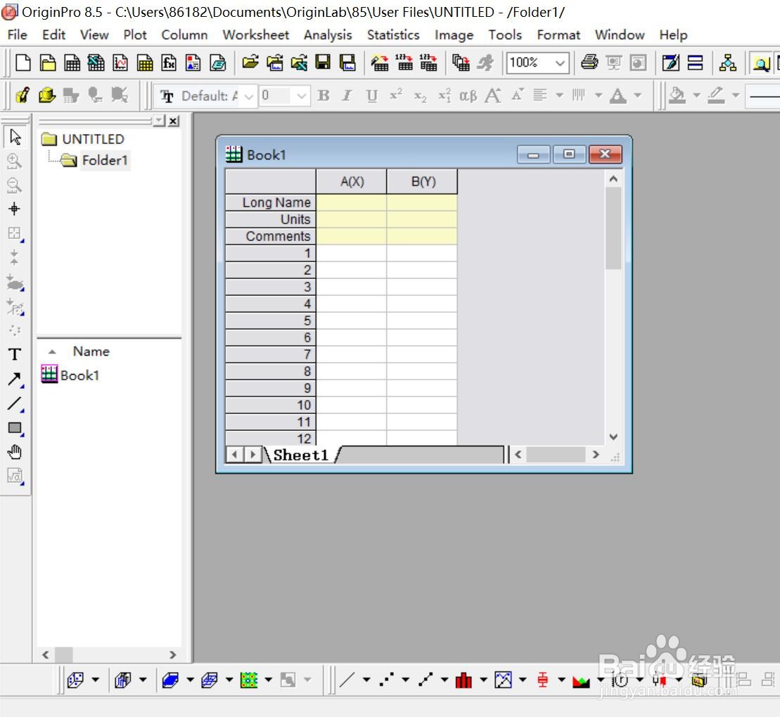Click Book1 vertical scrollbar down arrow
Viewport: 780px width, 717px height.
(x=613, y=437)
